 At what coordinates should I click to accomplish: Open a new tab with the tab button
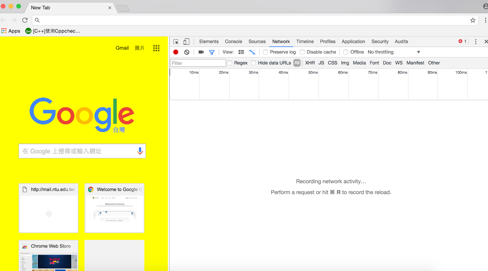pos(123,8)
